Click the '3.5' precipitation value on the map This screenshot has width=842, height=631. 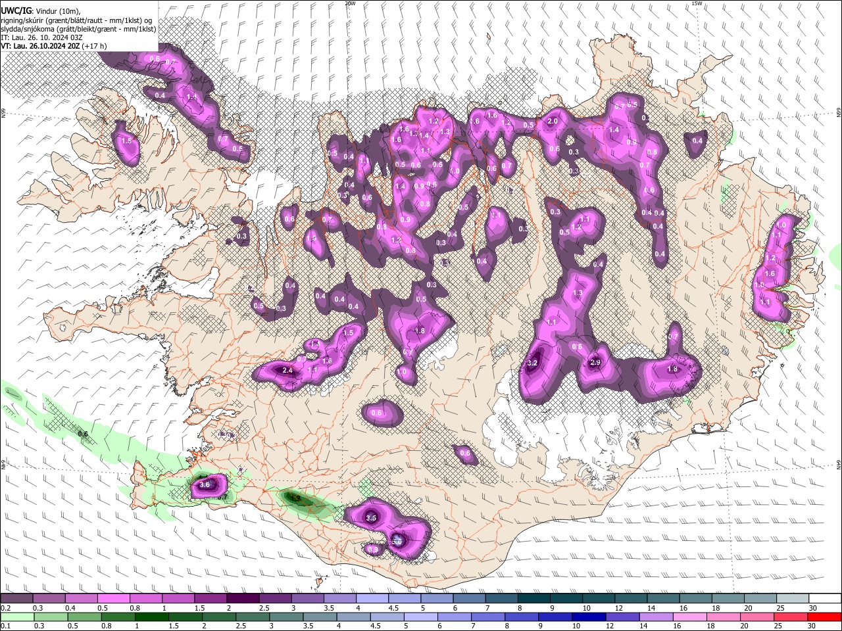click(x=370, y=519)
